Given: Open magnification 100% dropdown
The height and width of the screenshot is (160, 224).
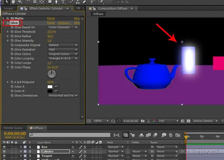Looking at the screenshot, I should pyautogui.click(x=101, y=121).
